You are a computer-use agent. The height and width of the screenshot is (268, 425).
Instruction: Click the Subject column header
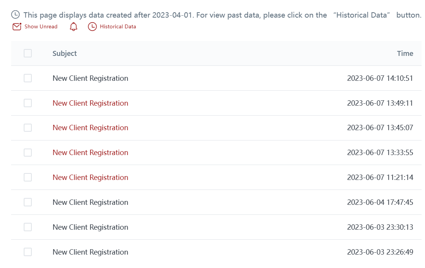coord(65,53)
